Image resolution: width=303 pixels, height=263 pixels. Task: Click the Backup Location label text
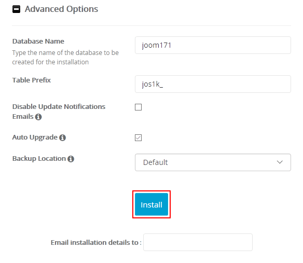[x=39, y=158]
